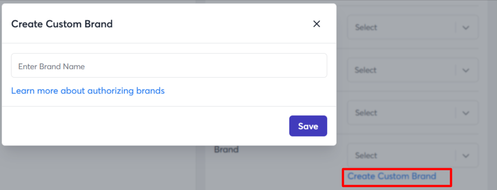Click the Create Custom Brand link
Viewport: 497px width, 190px height.
[392, 176]
